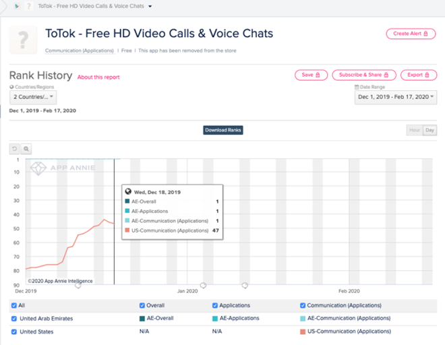Toggle the United States checkbox
The image size is (445, 345).
pyautogui.click(x=15, y=332)
